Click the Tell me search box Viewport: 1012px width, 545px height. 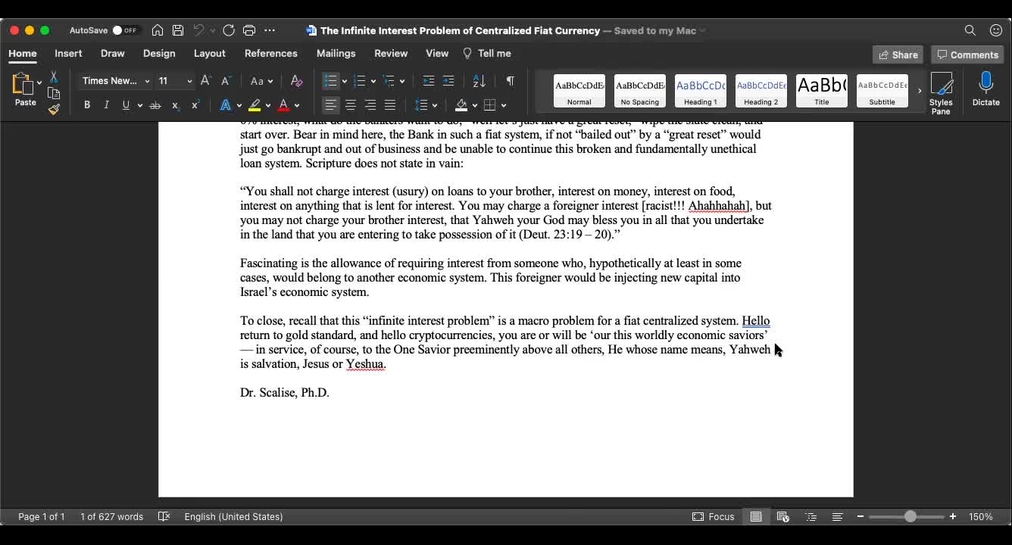487,53
